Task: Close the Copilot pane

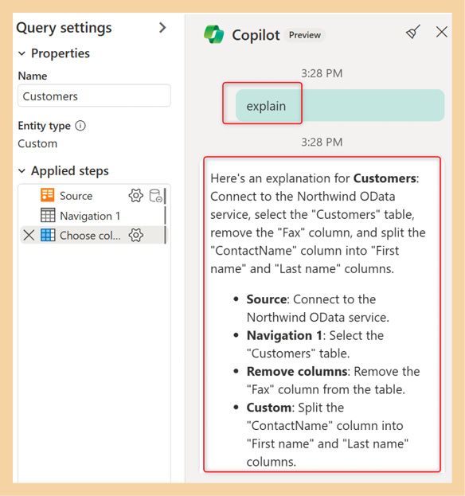Action: coord(442,32)
